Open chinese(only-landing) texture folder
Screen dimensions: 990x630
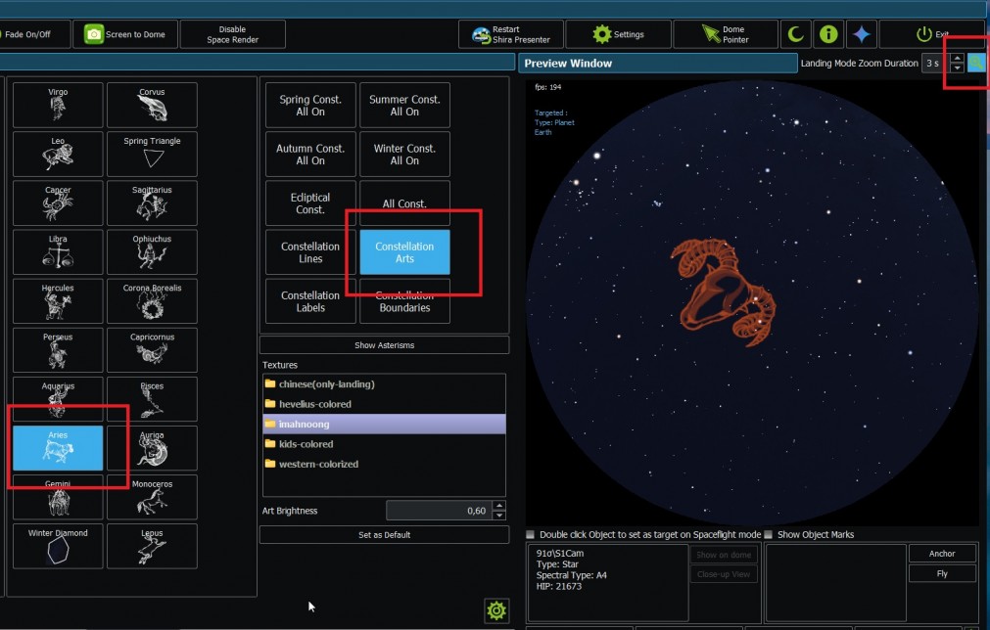(x=384, y=384)
